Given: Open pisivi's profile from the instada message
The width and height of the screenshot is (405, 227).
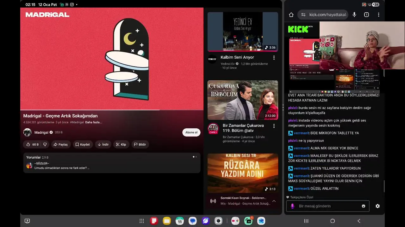Looking at the screenshot, I should click(x=293, y=120).
